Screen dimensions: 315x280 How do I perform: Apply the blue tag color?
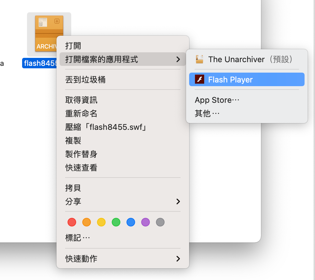[131, 222]
